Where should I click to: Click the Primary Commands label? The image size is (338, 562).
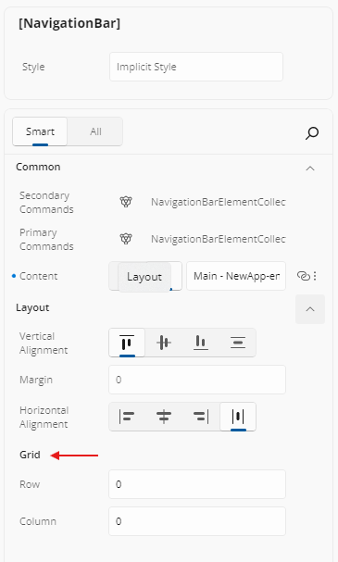click(x=46, y=239)
